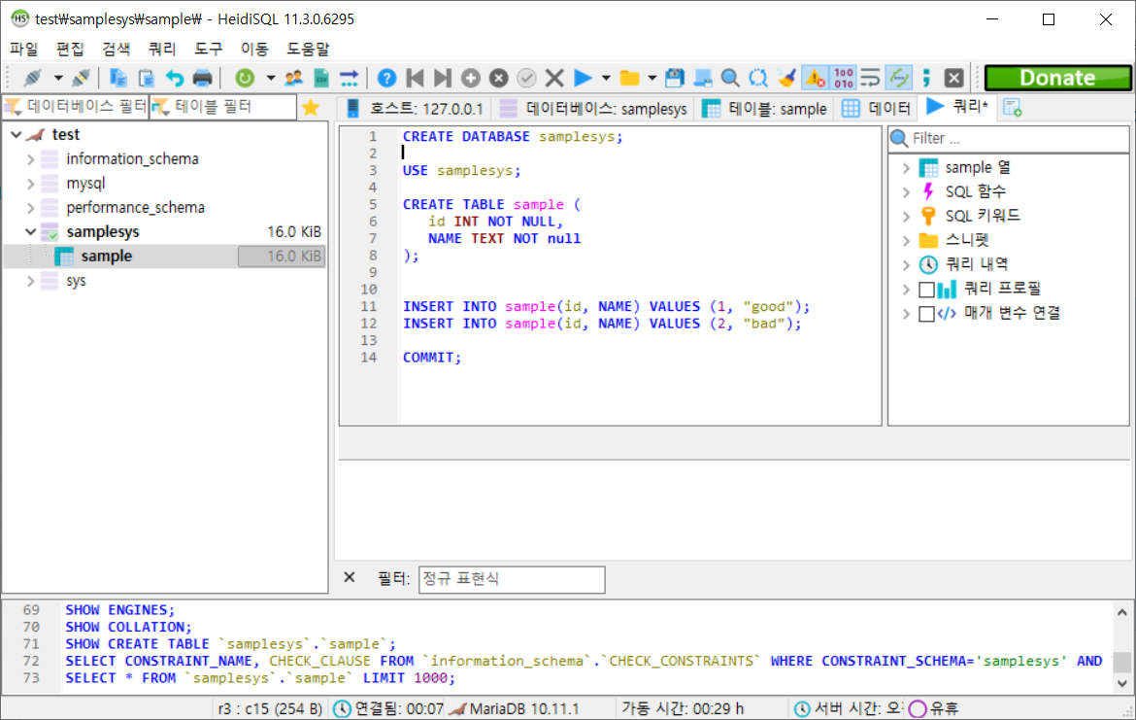Expand the performance_schema database node

[30, 207]
